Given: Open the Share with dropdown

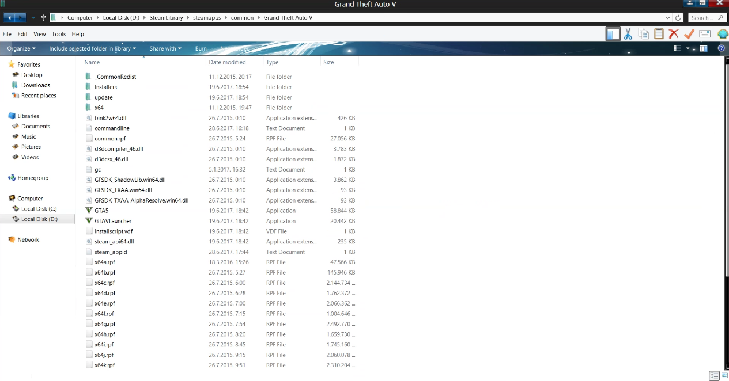Looking at the screenshot, I should 165,49.
